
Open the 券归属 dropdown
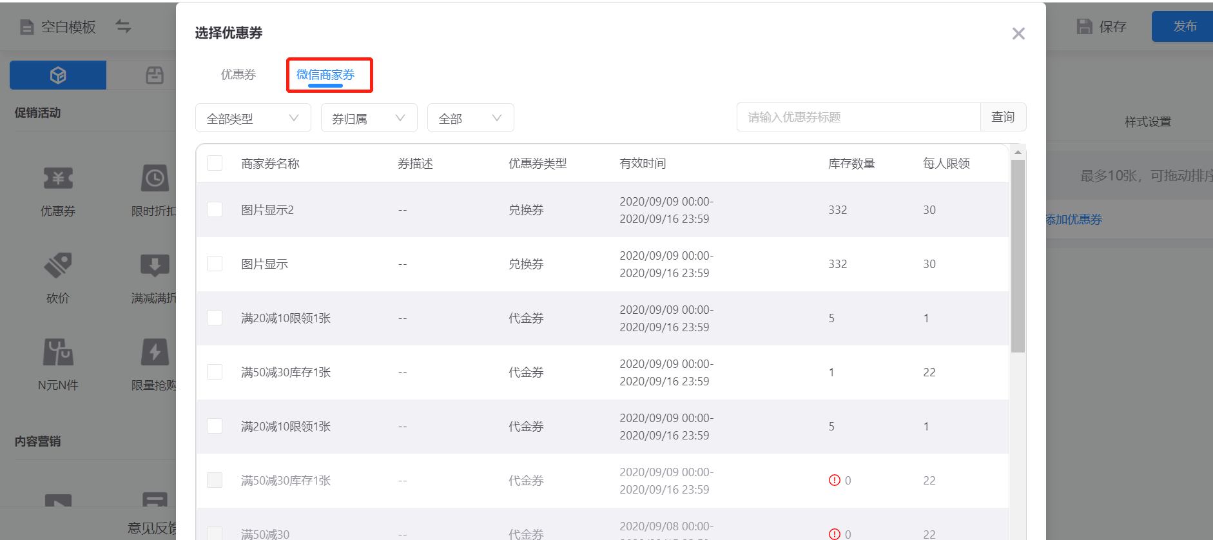369,118
